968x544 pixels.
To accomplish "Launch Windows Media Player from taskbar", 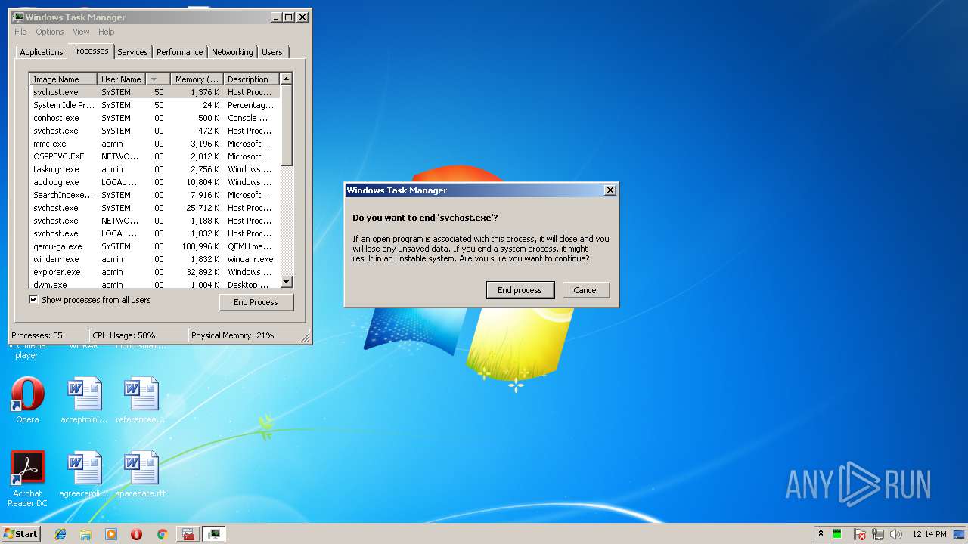I will point(111,534).
